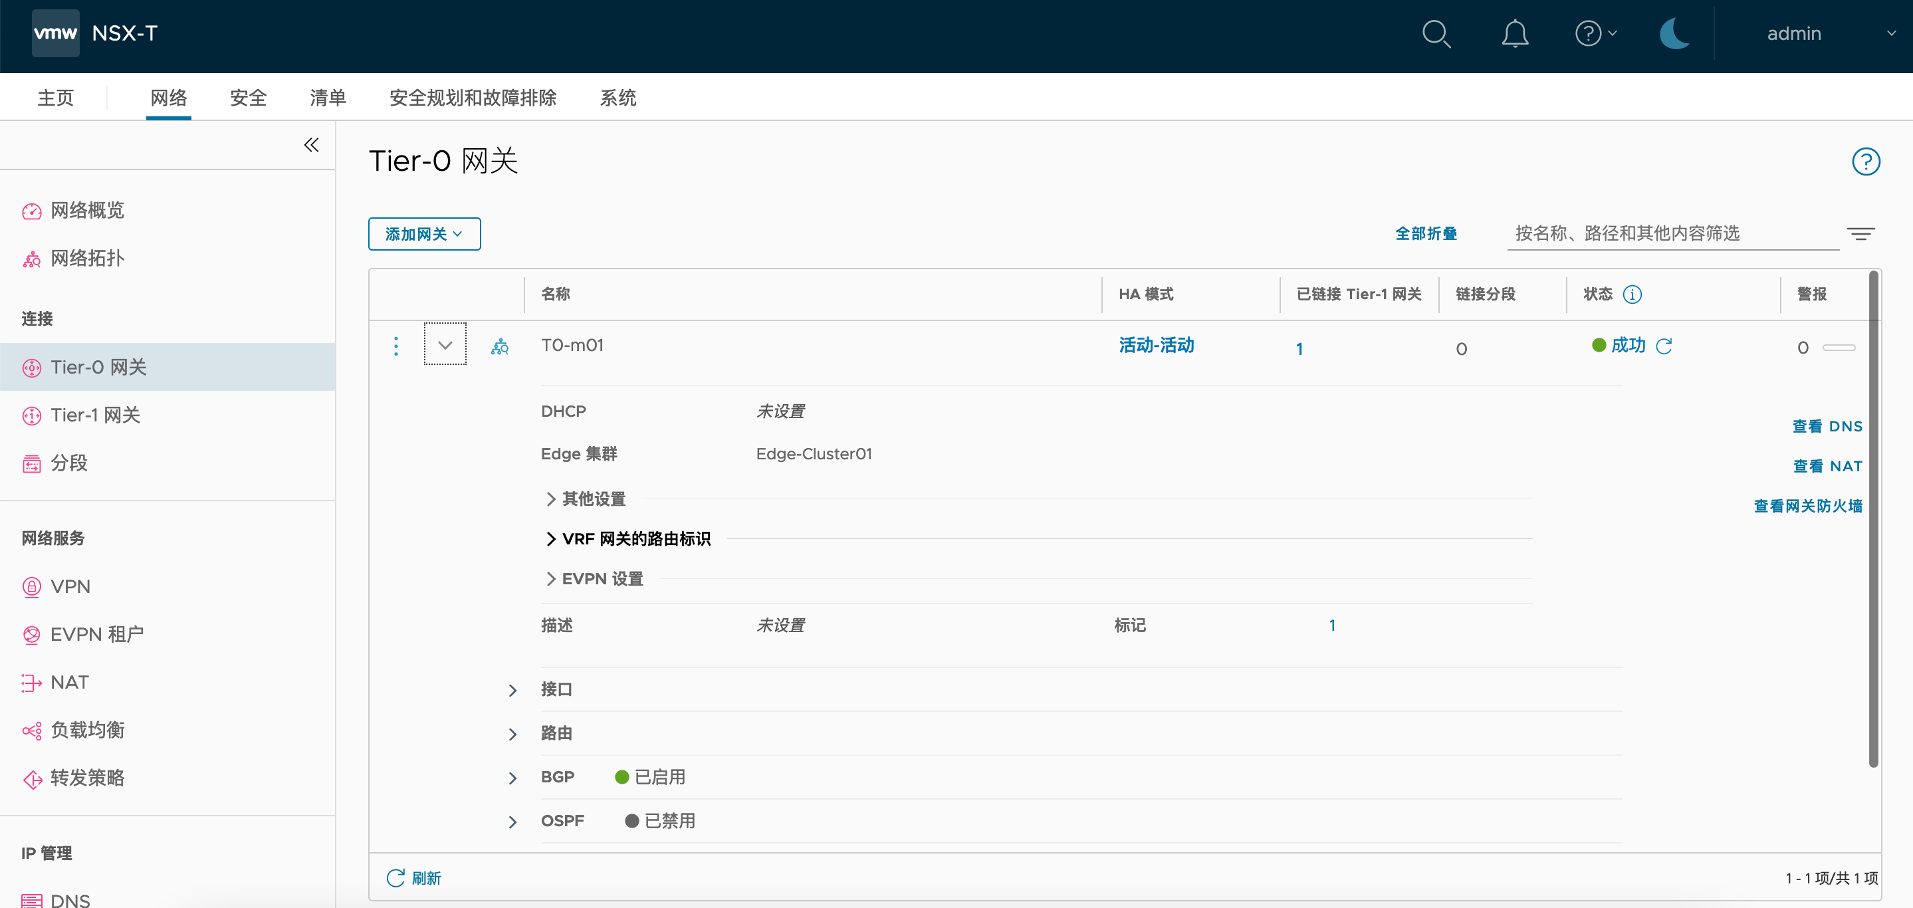1913x908 pixels.
Task: Click the 刷新 button at table bottom
Action: [x=413, y=878]
